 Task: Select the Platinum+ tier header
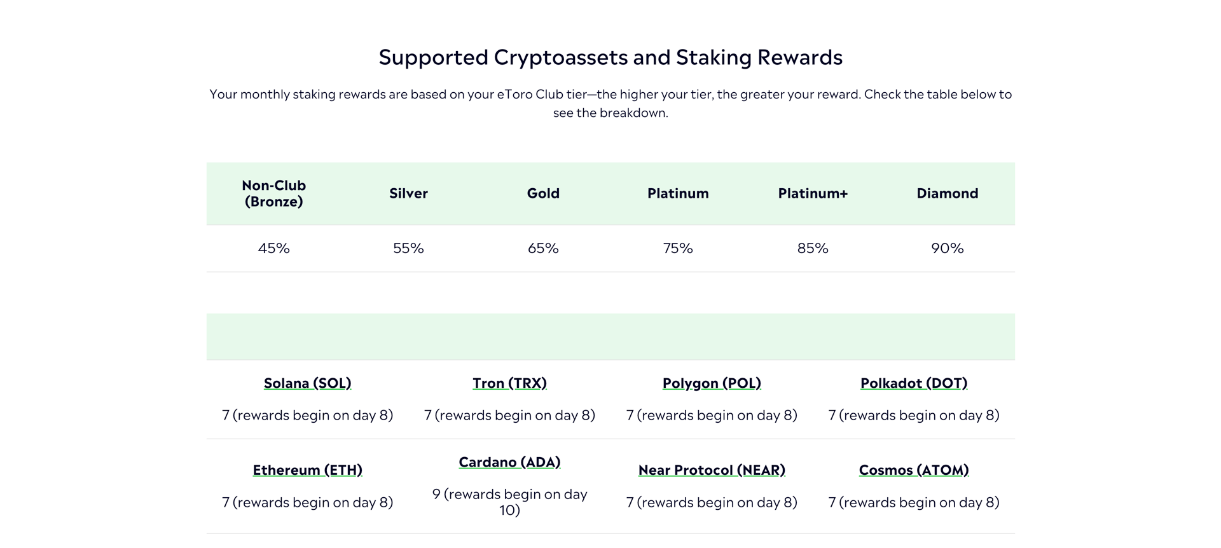point(813,193)
